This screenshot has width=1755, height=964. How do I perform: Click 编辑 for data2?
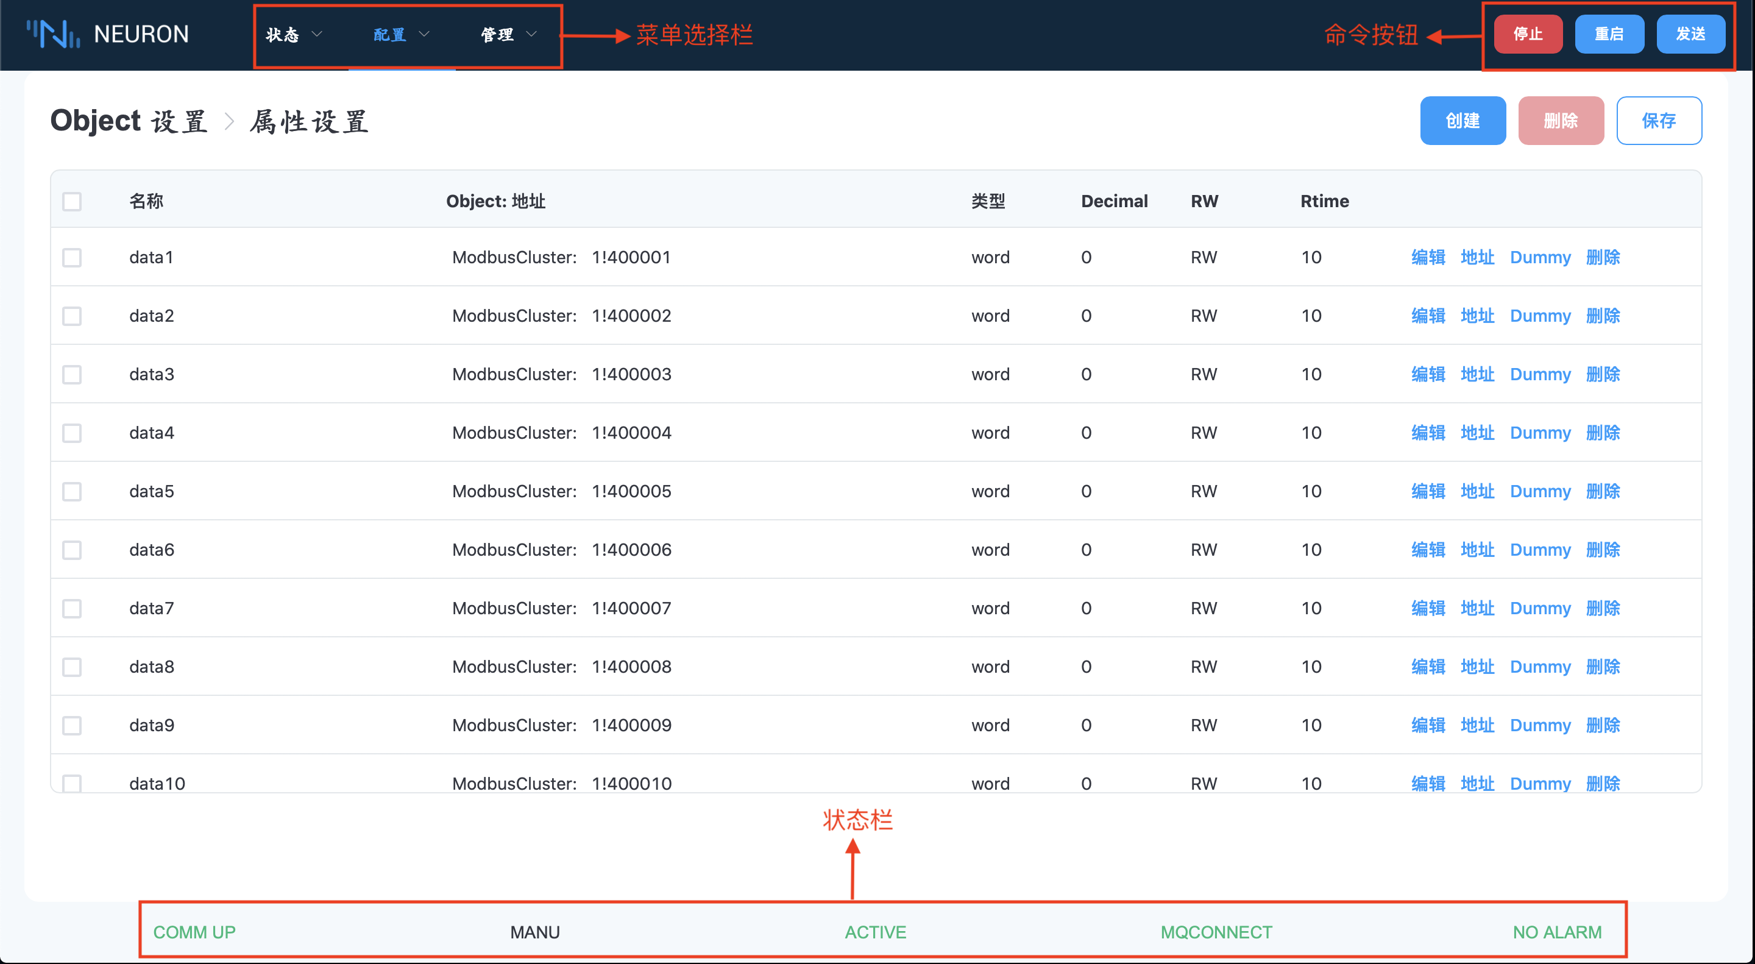point(1428,316)
